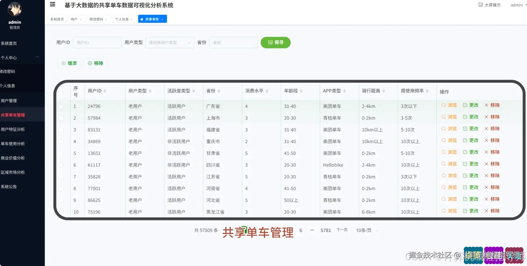The height and width of the screenshot is (266, 527).
Task: Go to page 6 in pagination
Action: click(x=301, y=230)
